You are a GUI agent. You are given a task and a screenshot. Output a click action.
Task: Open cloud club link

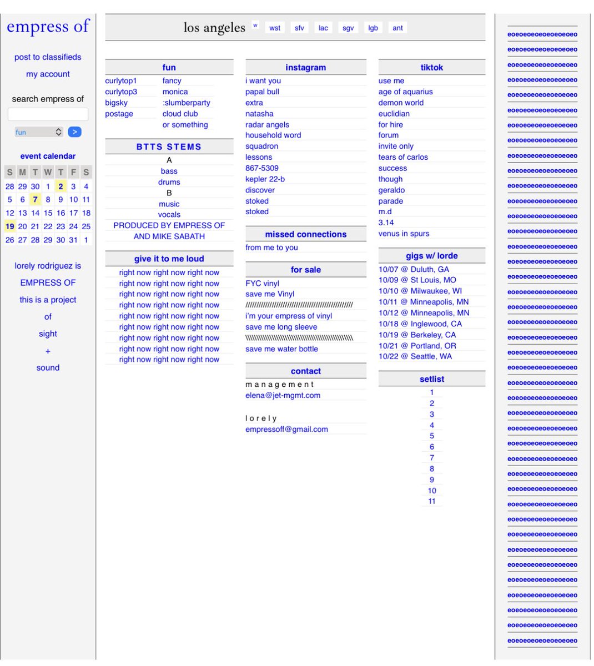click(180, 114)
